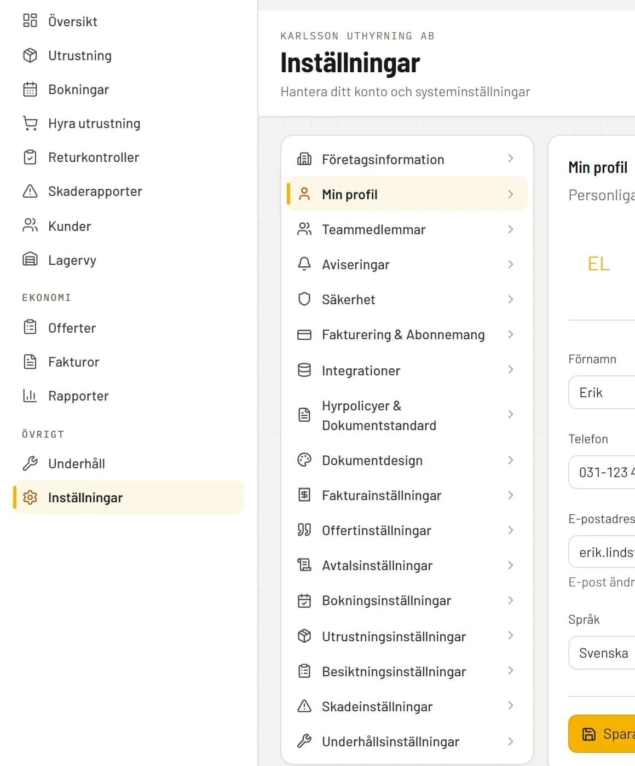
Task: Click the EL profile avatar initials
Action: 599,264
